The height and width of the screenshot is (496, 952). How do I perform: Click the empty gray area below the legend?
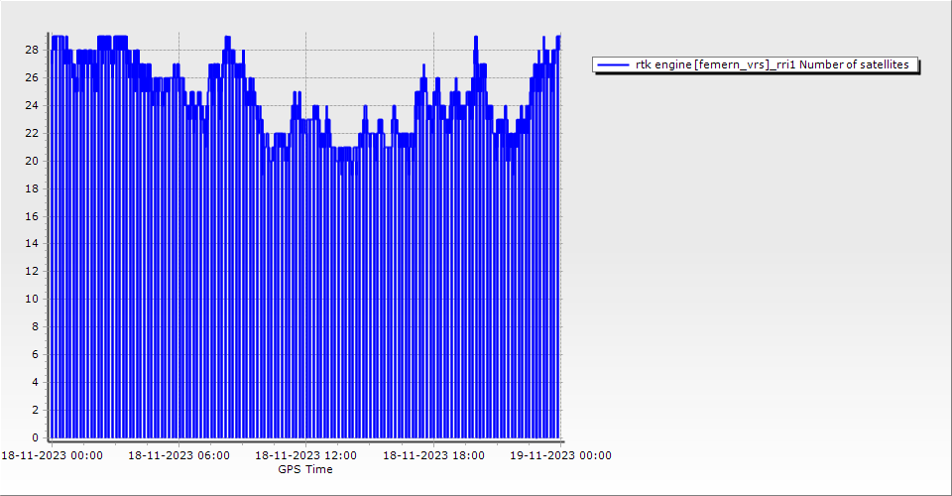(756, 248)
